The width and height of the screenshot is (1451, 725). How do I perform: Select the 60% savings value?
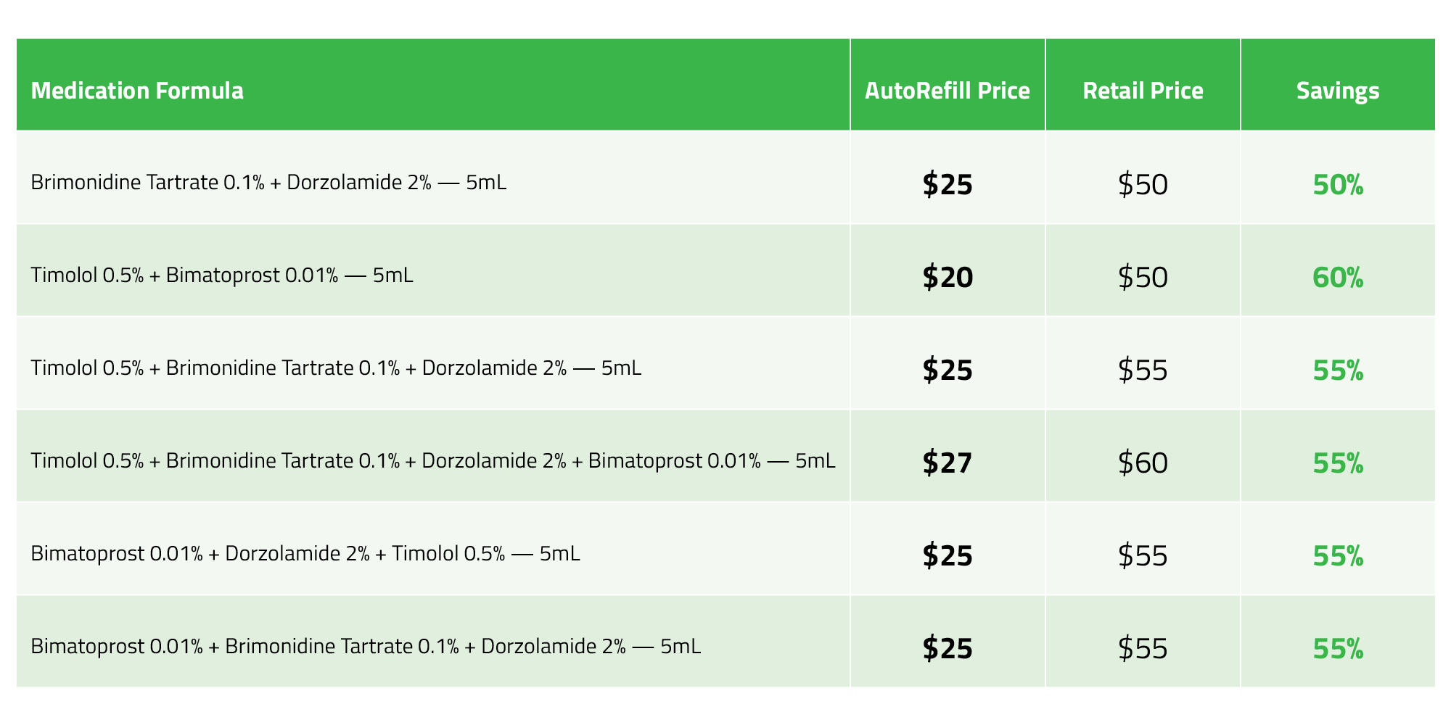1338,278
